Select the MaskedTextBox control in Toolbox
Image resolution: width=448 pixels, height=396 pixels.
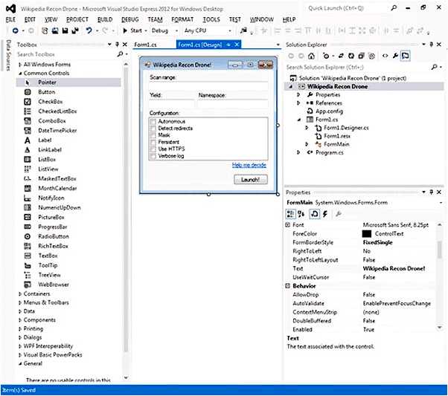pyautogui.click(x=57, y=178)
